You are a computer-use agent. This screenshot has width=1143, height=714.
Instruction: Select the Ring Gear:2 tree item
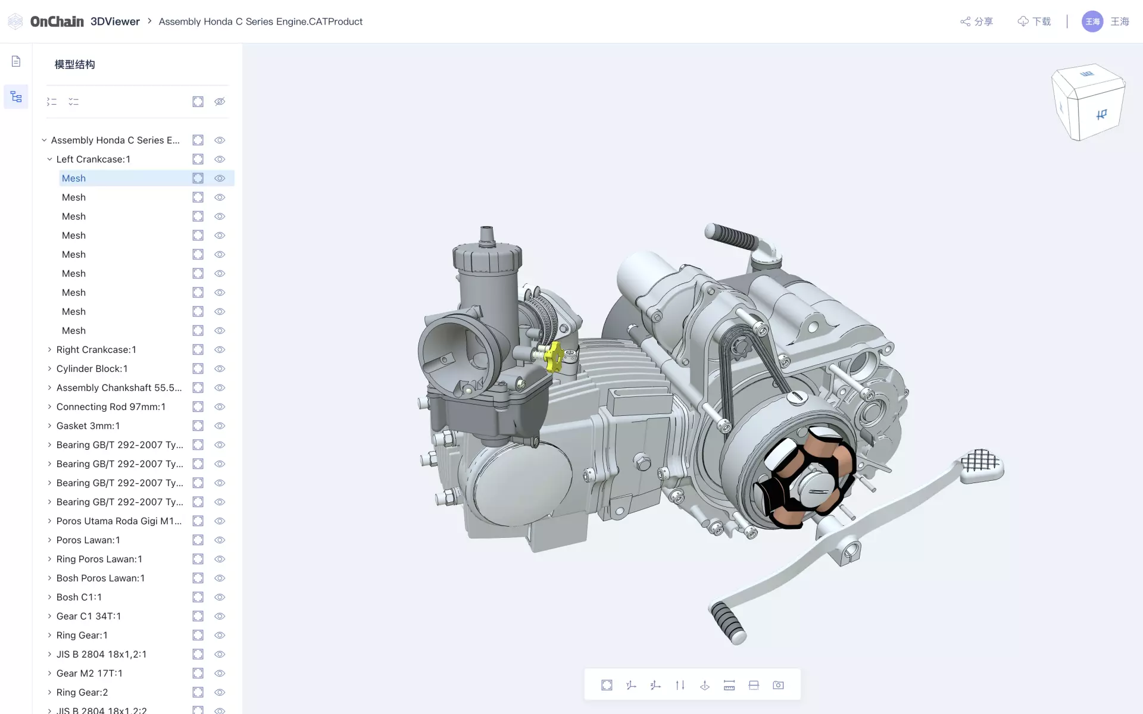pyautogui.click(x=82, y=692)
